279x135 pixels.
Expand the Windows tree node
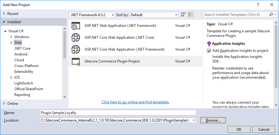pyautogui.click(x=11, y=37)
